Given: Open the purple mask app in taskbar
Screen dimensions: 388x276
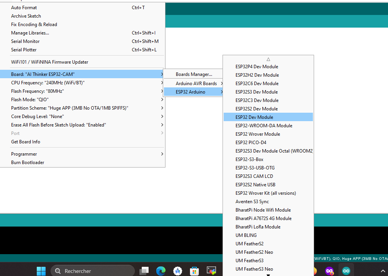Looking at the screenshot, I should [x=329, y=271].
